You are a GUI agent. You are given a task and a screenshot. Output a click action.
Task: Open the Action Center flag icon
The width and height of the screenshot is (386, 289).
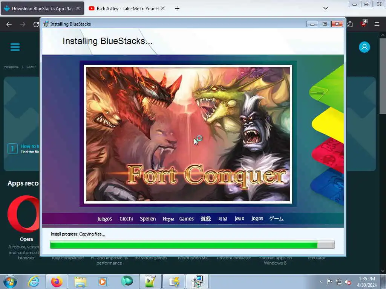click(329, 282)
